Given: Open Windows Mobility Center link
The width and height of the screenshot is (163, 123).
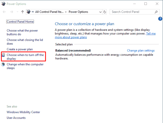Looking at the screenshot, I should pos(23,112).
